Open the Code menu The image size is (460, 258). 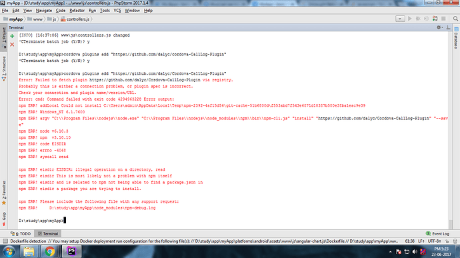click(61, 11)
